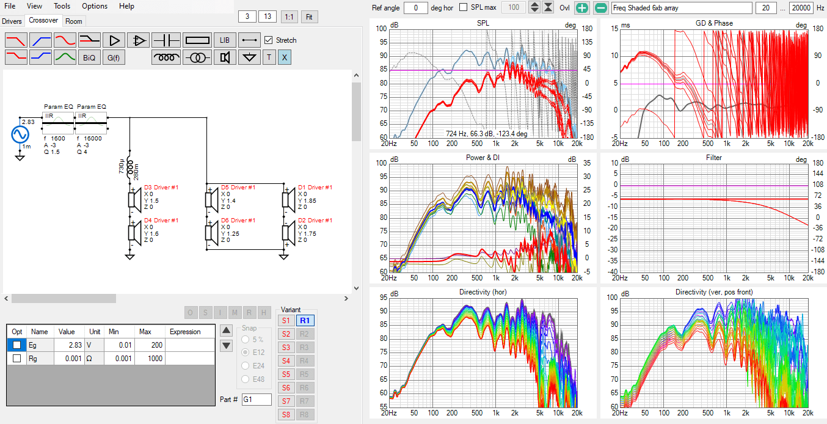Select variant S1 button
Image resolution: width=827 pixels, height=424 pixels.
(x=286, y=321)
